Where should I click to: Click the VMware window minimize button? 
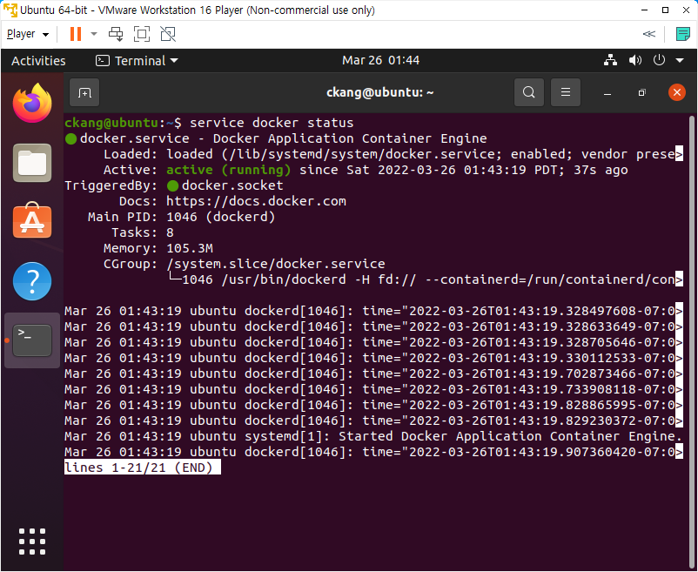pyautogui.click(x=644, y=10)
